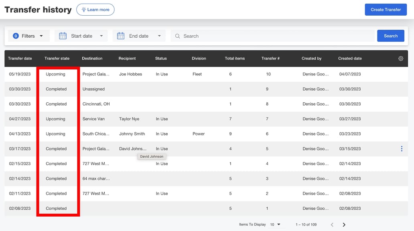Sort by Created date column header
The width and height of the screenshot is (414, 231).
(350, 59)
